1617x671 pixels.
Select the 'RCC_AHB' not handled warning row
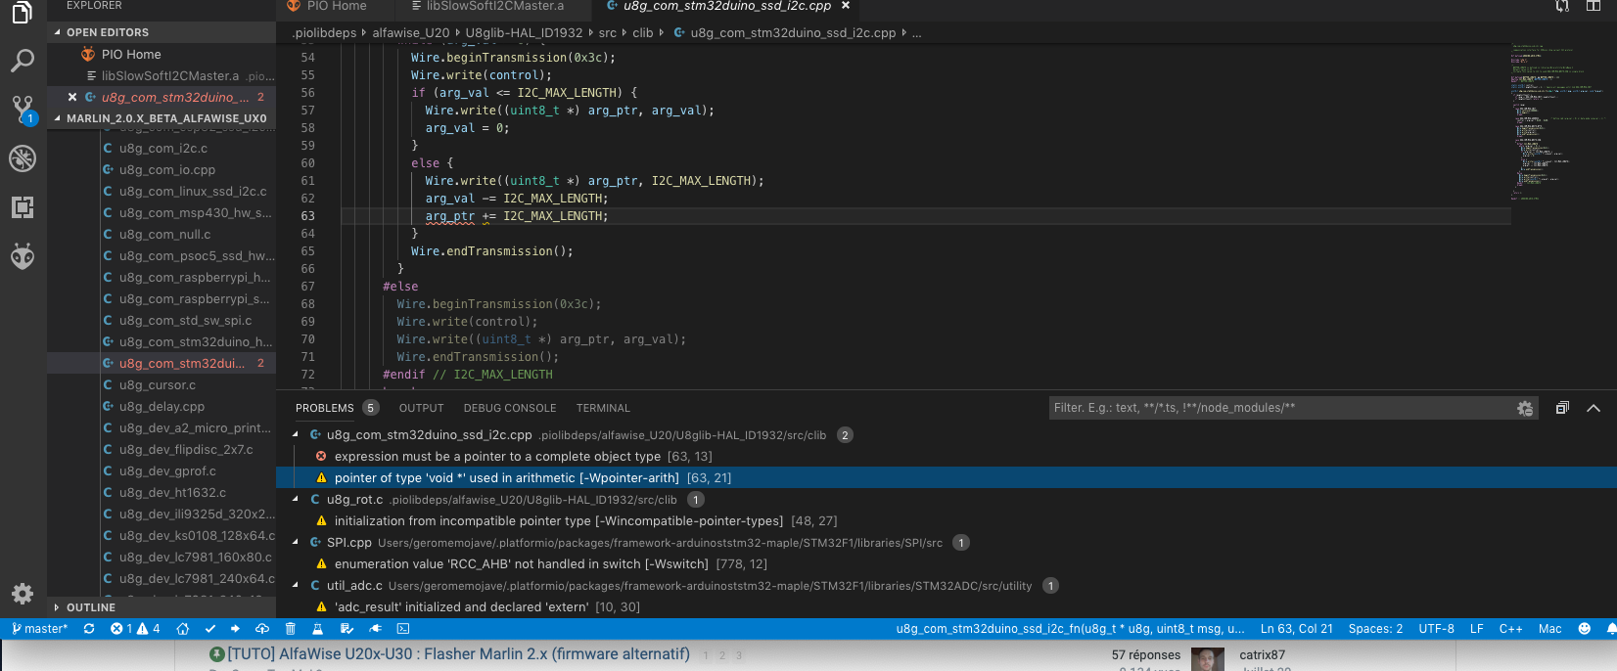click(947, 564)
